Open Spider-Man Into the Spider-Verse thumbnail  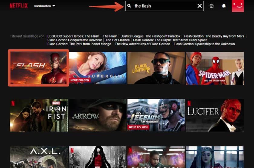(x=215, y=68)
